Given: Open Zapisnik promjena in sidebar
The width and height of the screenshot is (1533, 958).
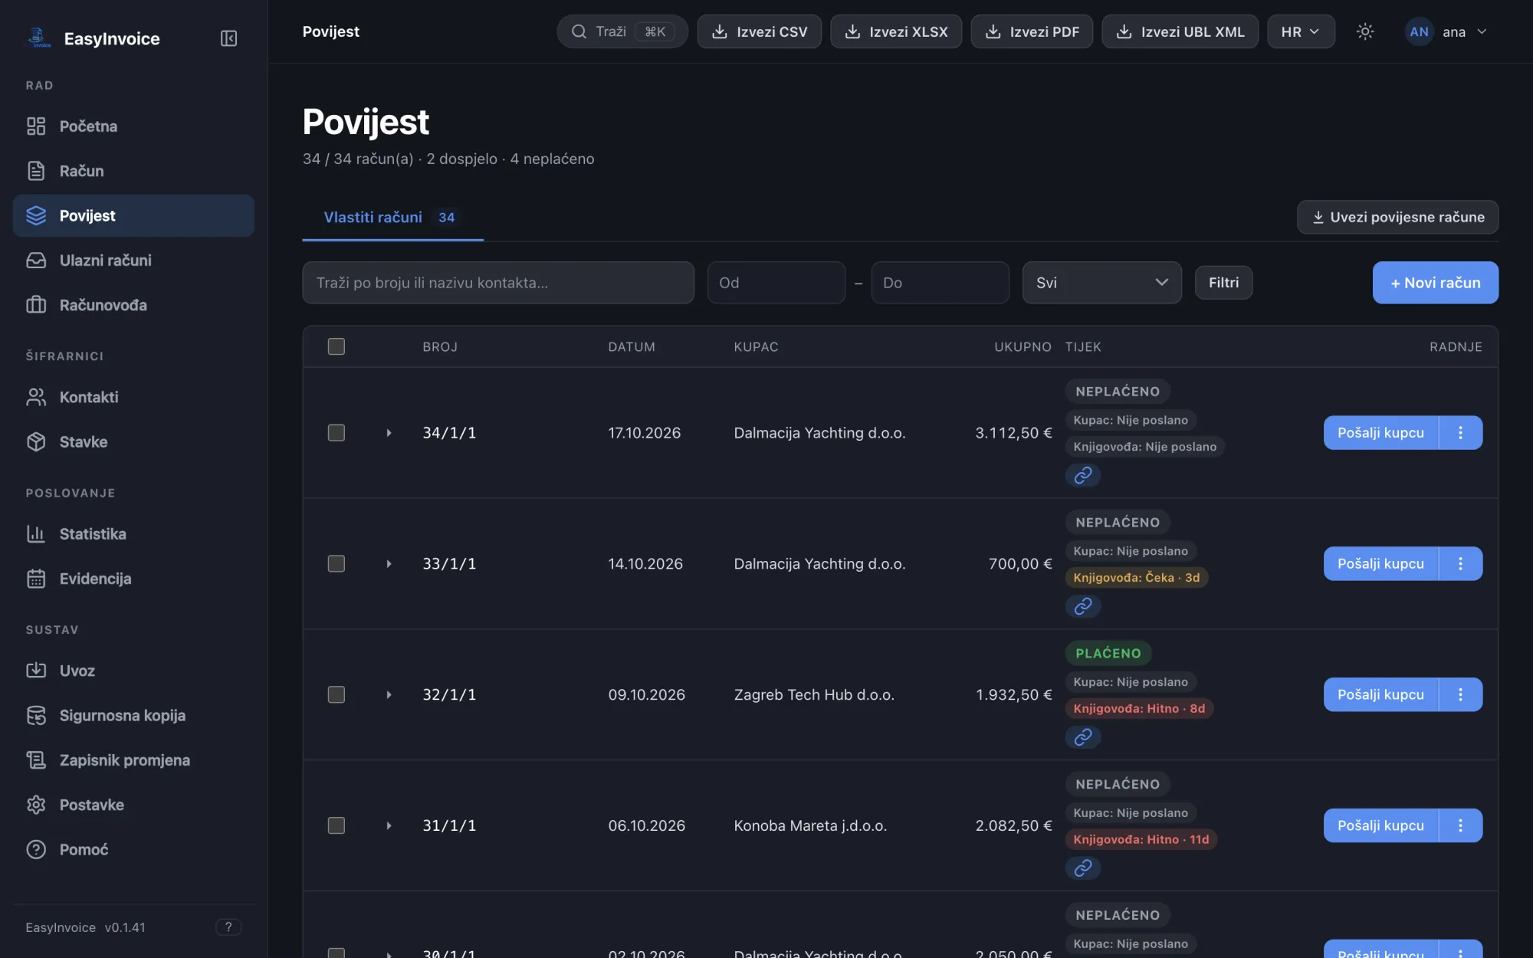Looking at the screenshot, I should coord(133,760).
